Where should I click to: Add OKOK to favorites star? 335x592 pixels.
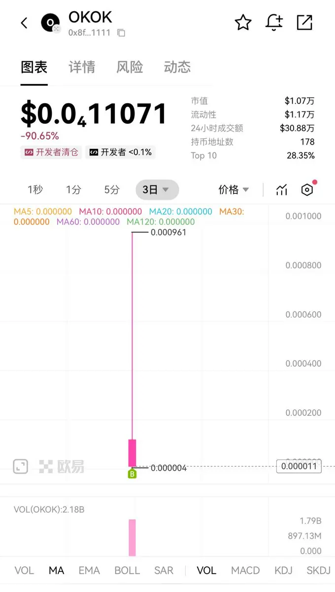[243, 23]
